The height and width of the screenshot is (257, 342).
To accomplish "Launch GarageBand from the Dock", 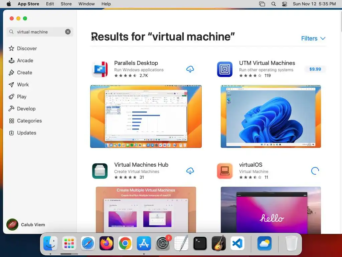I will point(219,243).
